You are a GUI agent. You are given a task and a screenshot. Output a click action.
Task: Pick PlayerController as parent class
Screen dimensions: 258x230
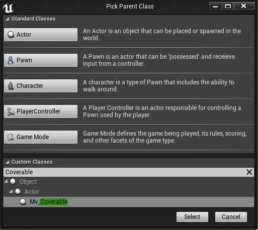pos(41,111)
